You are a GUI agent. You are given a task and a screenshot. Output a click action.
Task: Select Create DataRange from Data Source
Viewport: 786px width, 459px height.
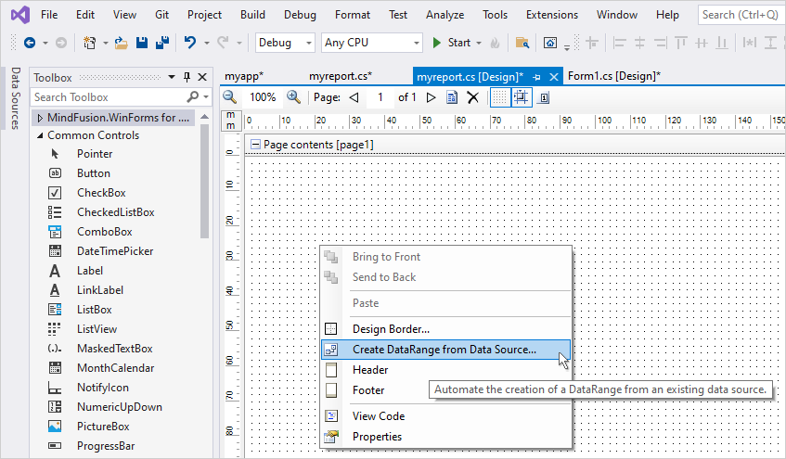[444, 350]
